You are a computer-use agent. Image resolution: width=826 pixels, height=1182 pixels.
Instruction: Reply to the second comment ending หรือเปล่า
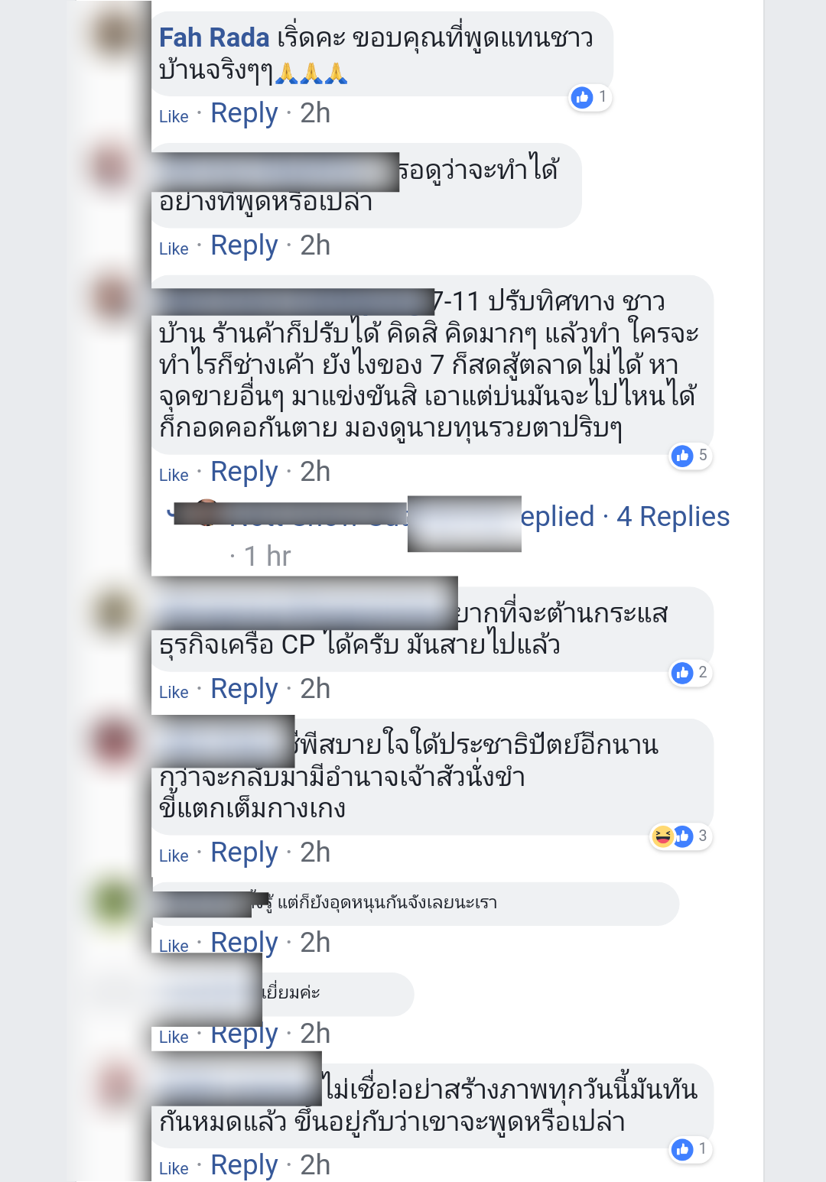244,245
